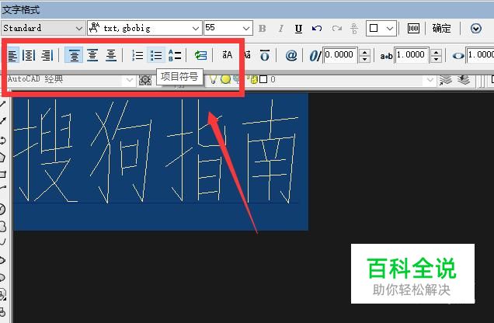Screen dimensions: 494x323
Task: Open workspace settings gear
Action: tap(145, 80)
